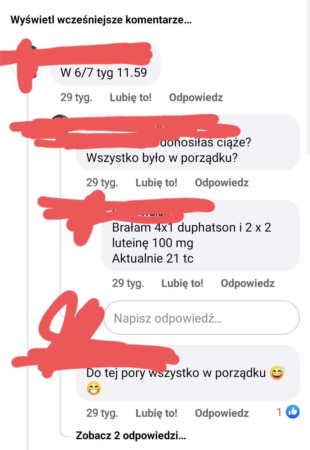Open timestamp under Wszystko było w porządku comment
Screen dimensions: 310x450
pyautogui.click(x=102, y=183)
